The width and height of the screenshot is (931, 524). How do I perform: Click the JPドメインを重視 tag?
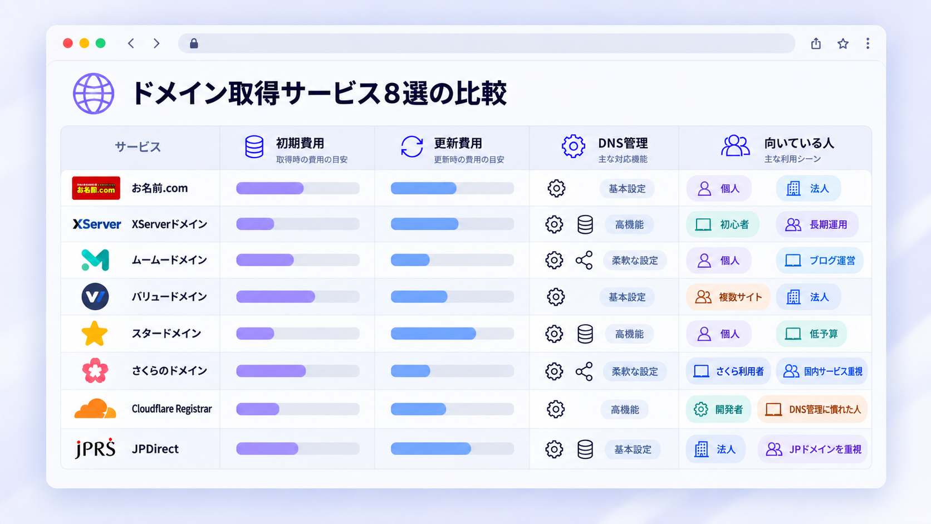pyautogui.click(x=813, y=449)
